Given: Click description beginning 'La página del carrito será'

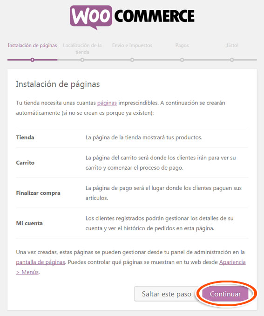Looking at the screenshot, I should tap(161, 163).
